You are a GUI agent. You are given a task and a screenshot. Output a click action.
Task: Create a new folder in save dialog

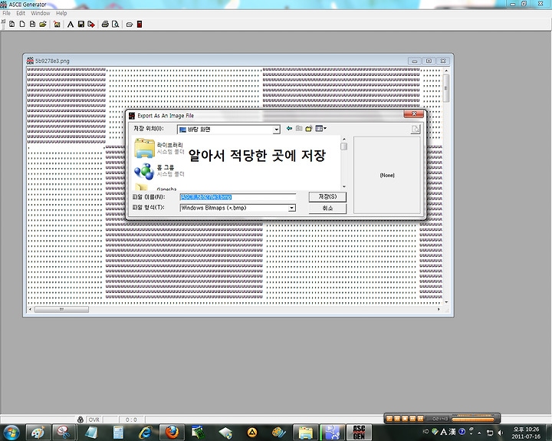click(309, 129)
